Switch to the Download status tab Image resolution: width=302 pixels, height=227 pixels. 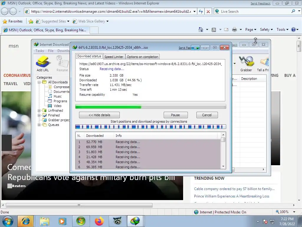click(89, 56)
